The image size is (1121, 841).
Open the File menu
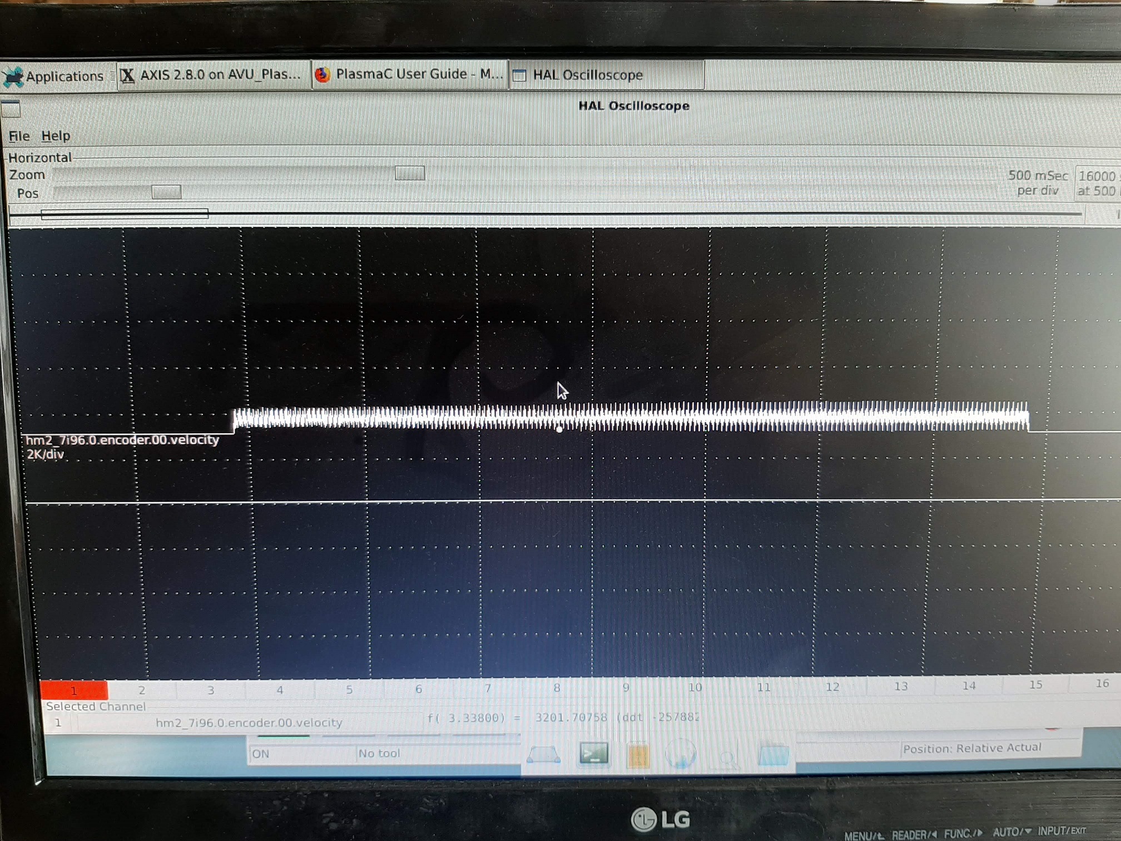coord(19,136)
